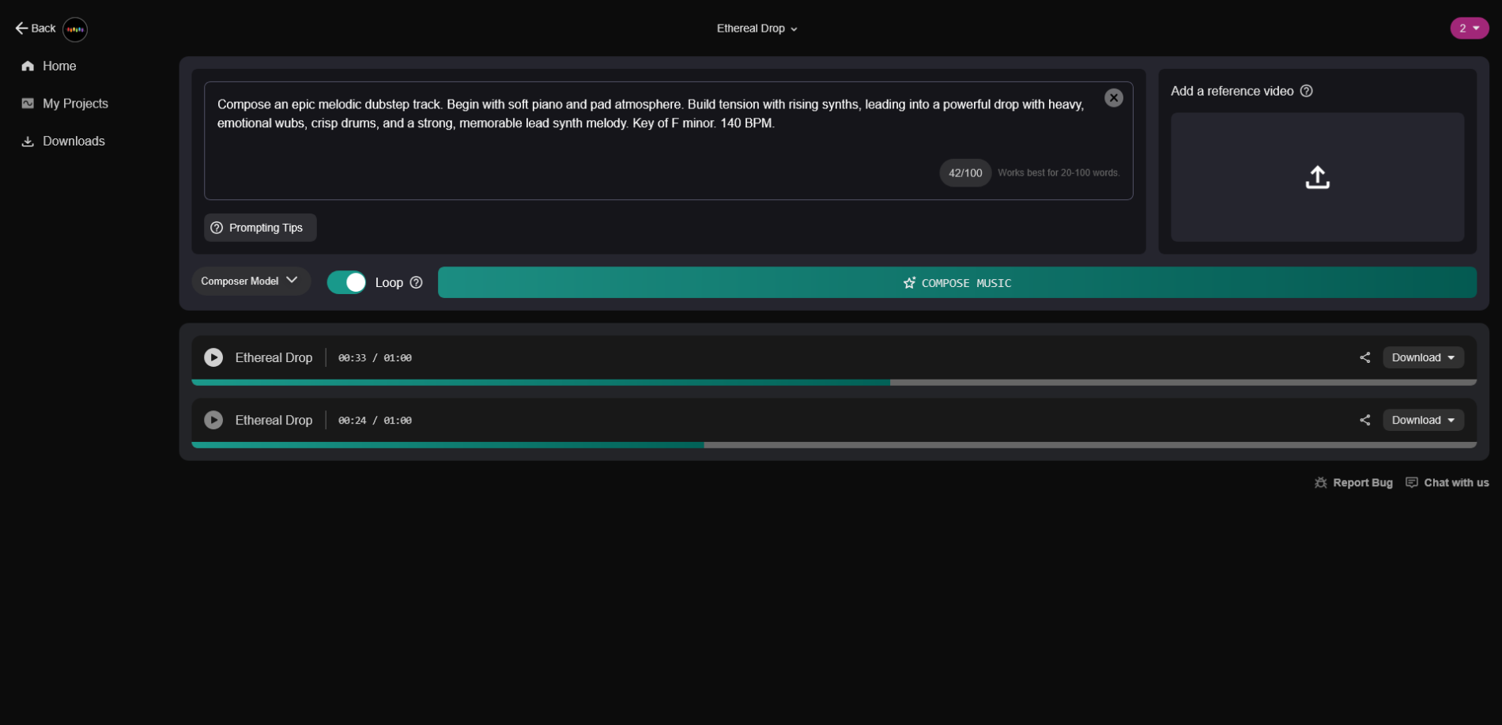Viewport: 1502px width, 725px height.
Task: Toggle the Loop switch off
Action: [346, 282]
